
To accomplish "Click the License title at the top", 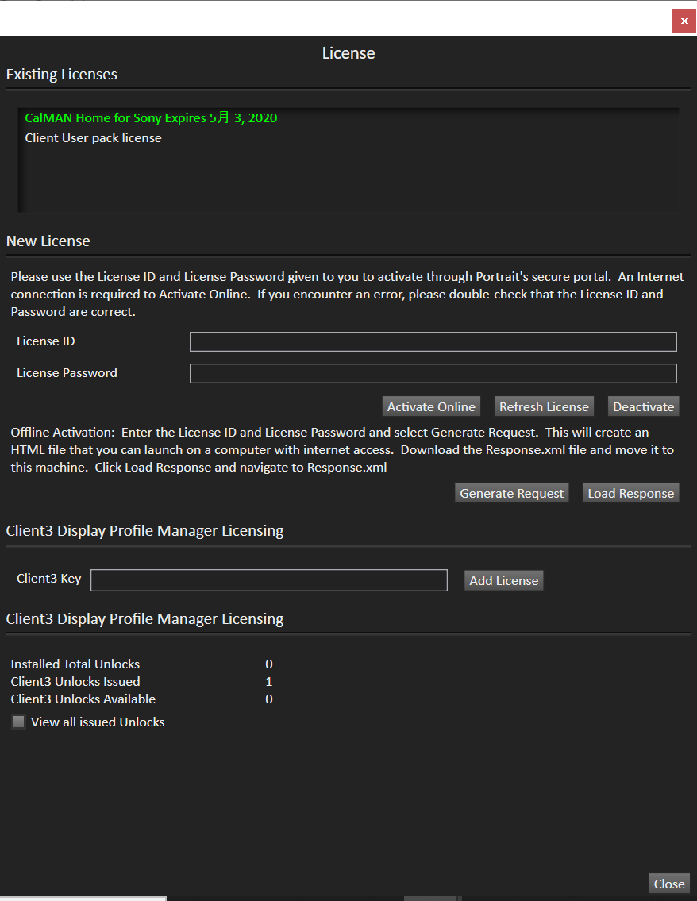I will (x=348, y=53).
